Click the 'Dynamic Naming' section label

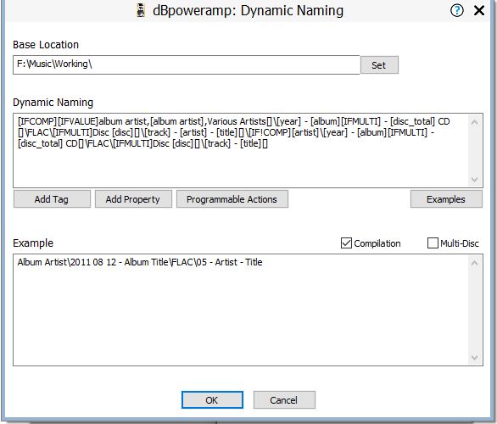tap(53, 103)
